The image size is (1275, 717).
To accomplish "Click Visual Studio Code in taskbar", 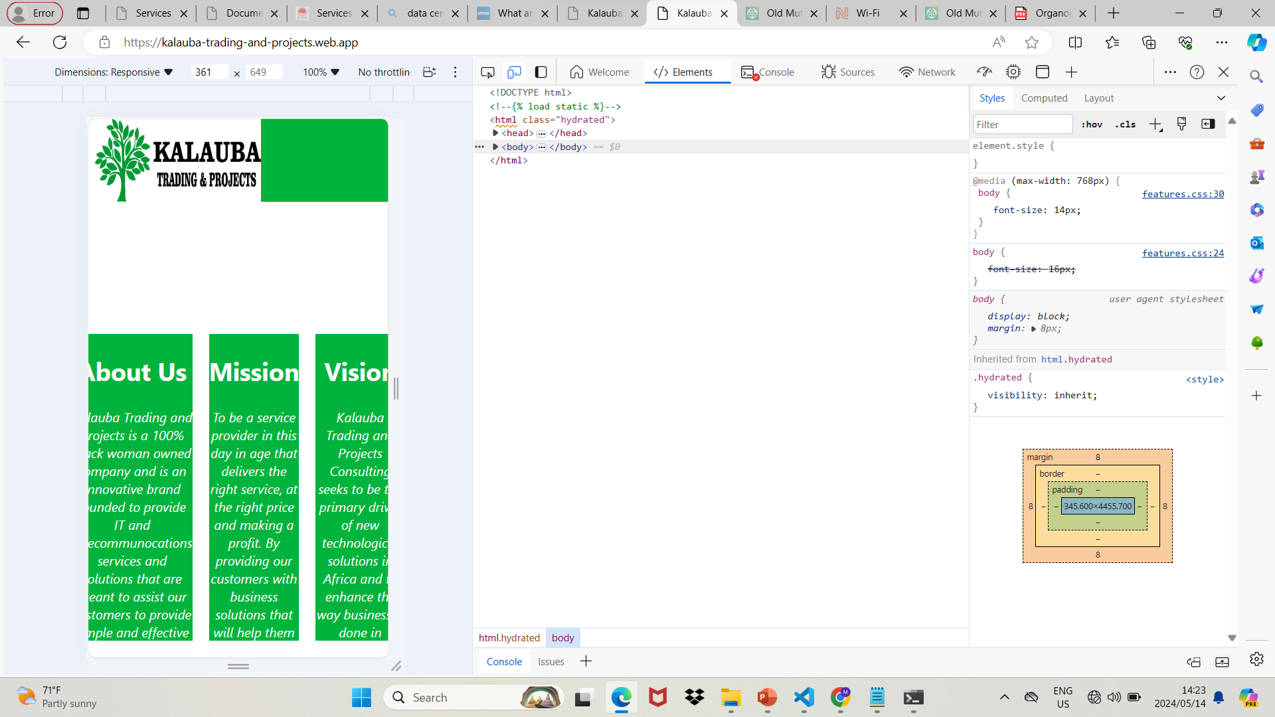I will [x=804, y=697].
